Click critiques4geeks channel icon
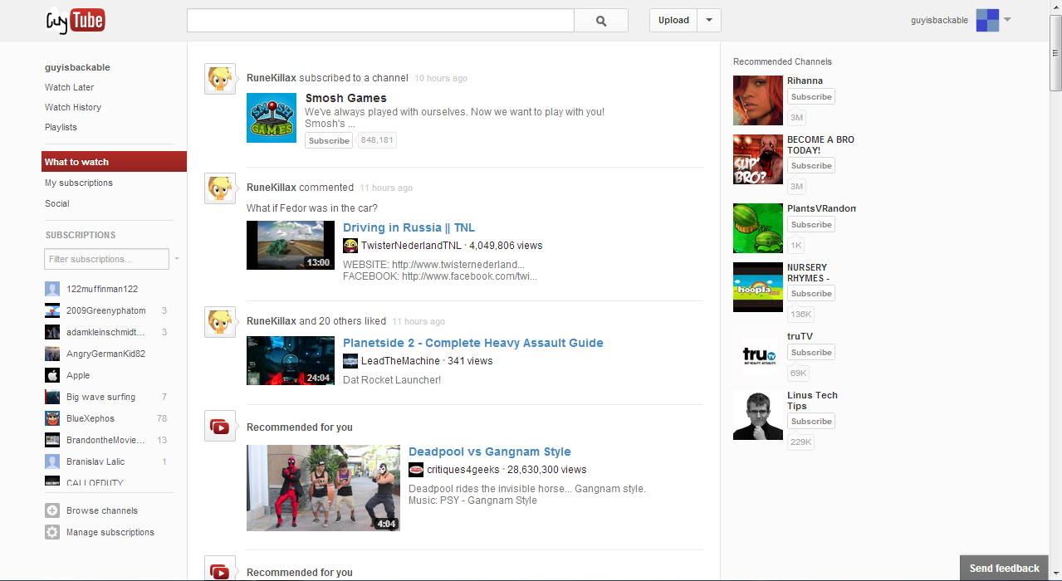Screen dimensions: 1062x581 pyautogui.click(x=416, y=470)
